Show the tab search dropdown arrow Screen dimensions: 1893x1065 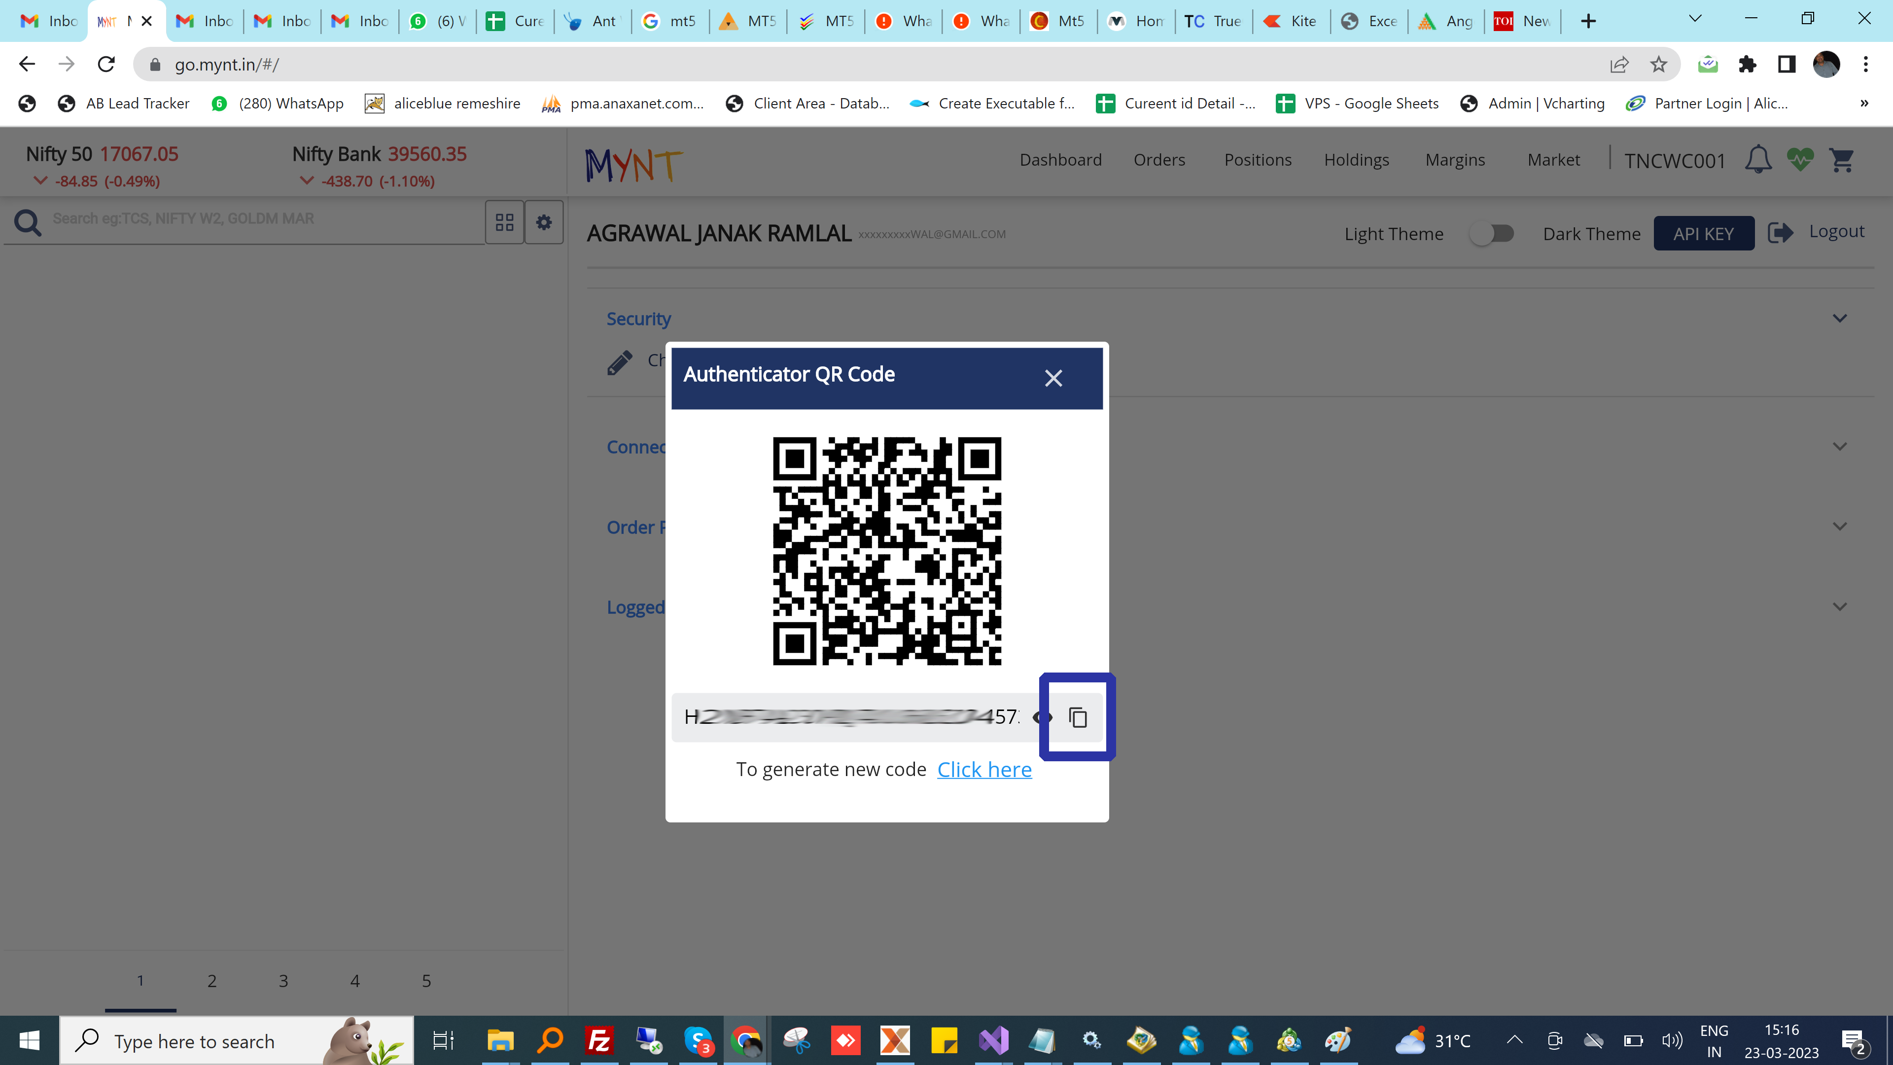pyautogui.click(x=1695, y=18)
